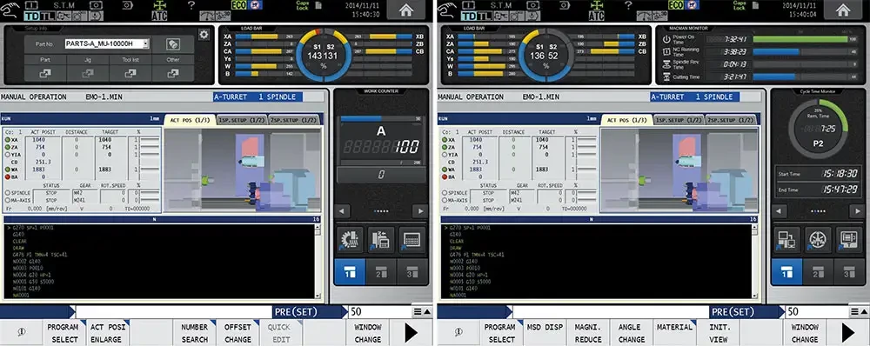Toggle the BA axis red indicator on the Setup Info screen

tap(8, 176)
